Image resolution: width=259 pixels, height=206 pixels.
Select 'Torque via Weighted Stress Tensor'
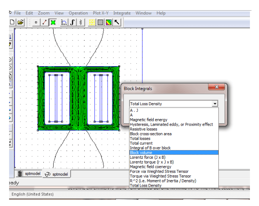(174, 176)
